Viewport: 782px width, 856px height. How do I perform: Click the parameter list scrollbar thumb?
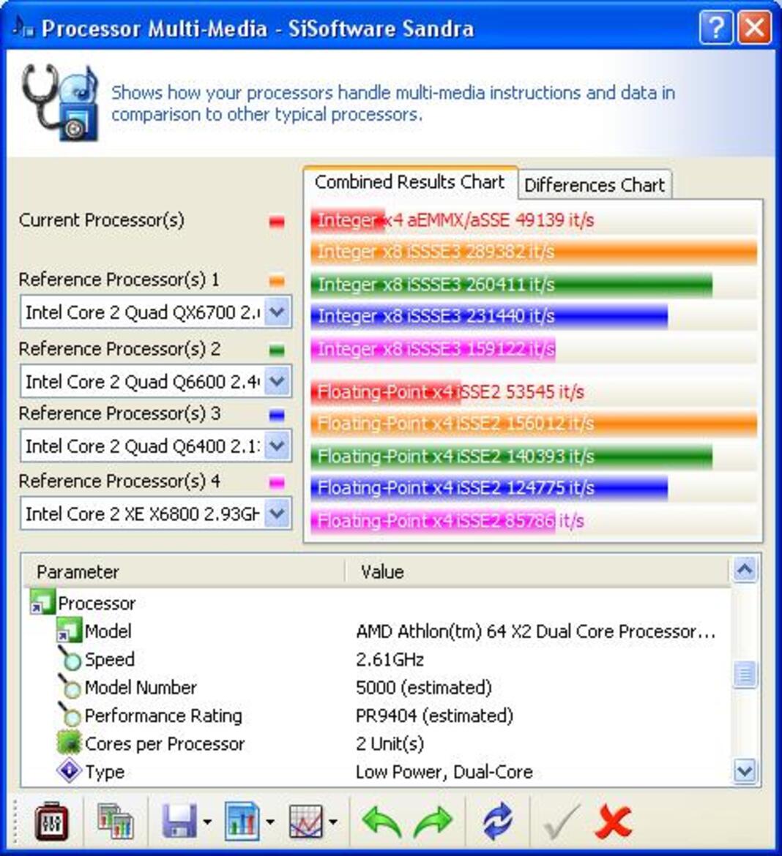pos(745,675)
